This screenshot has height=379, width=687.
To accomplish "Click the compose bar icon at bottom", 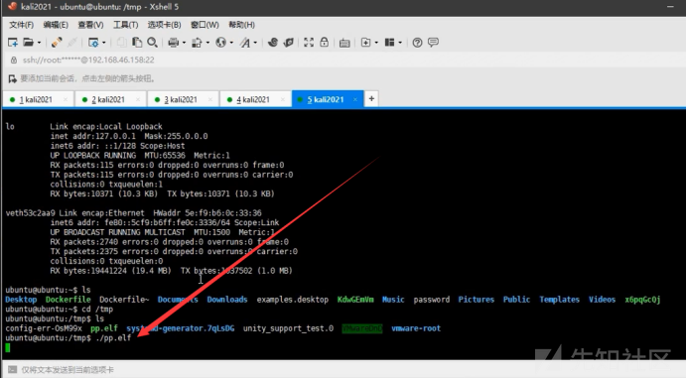I will tap(12, 370).
